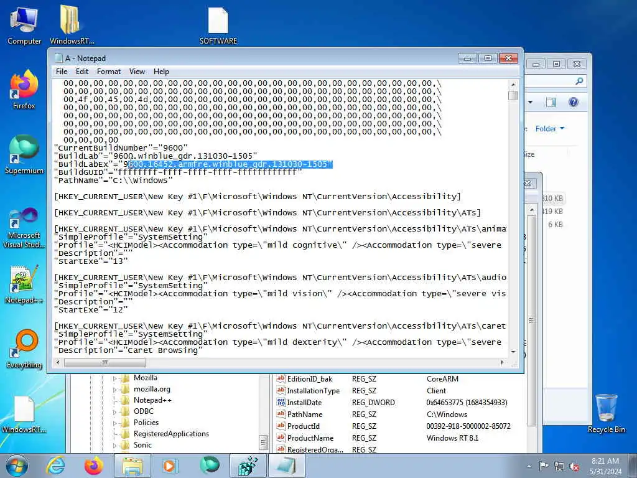637x478 pixels.
Task: Expand the mozilla.org registry key
Action: pyautogui.click(x=114, y=390)
